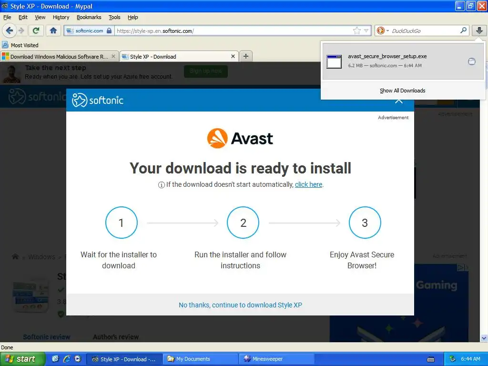Switch to My Documents taskbar button
The width and height of the screenshot is (488, 366).
(x=201, y=359)
